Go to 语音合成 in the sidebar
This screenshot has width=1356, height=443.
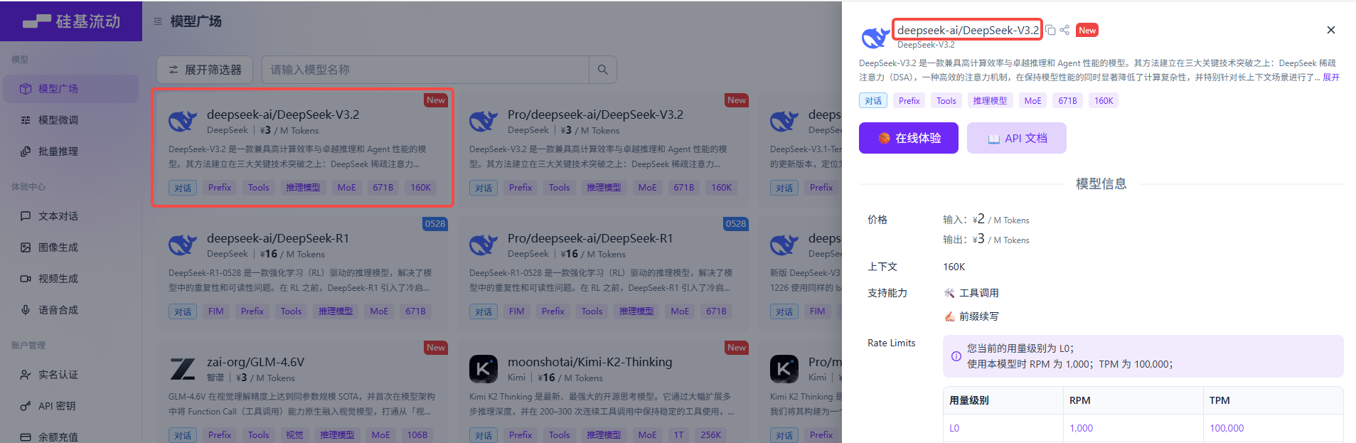70,310
